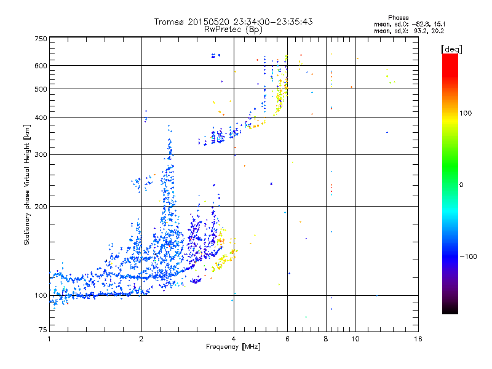
Task: Click the rainbow phase colorbar
Action: pos(450,183)
